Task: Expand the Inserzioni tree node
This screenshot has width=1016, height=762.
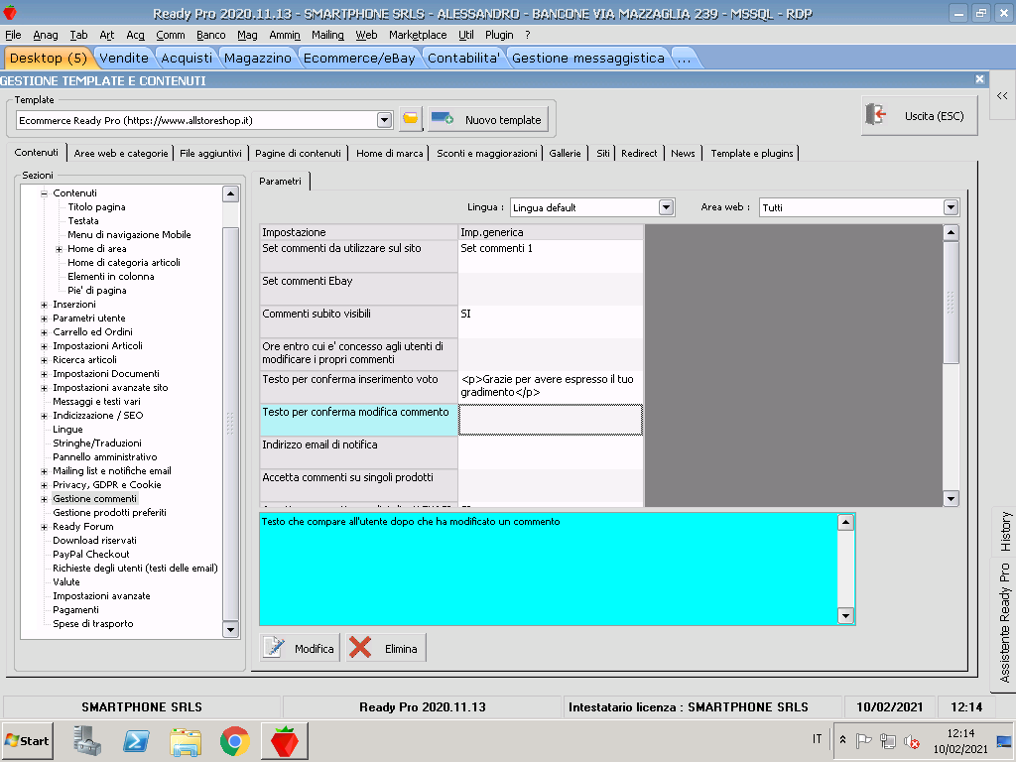Action: coord(44,305)
